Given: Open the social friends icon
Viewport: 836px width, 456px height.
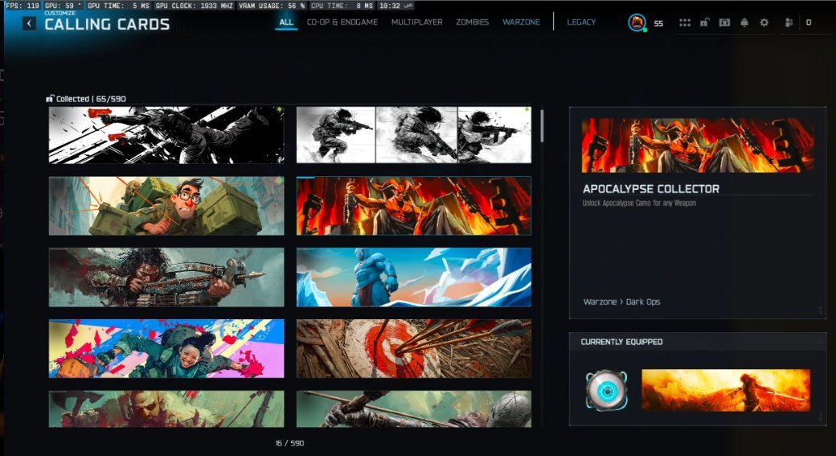Looking at the screenshot, I should click(789, 23).
